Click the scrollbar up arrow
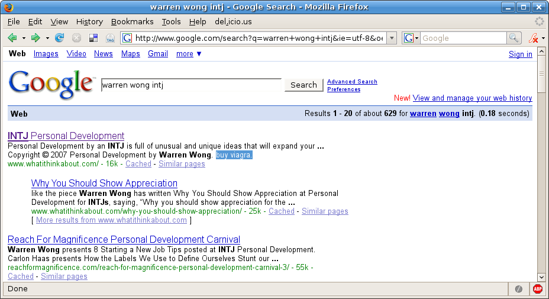This screenshot has height=299, width=549. (x=541, y=52)
